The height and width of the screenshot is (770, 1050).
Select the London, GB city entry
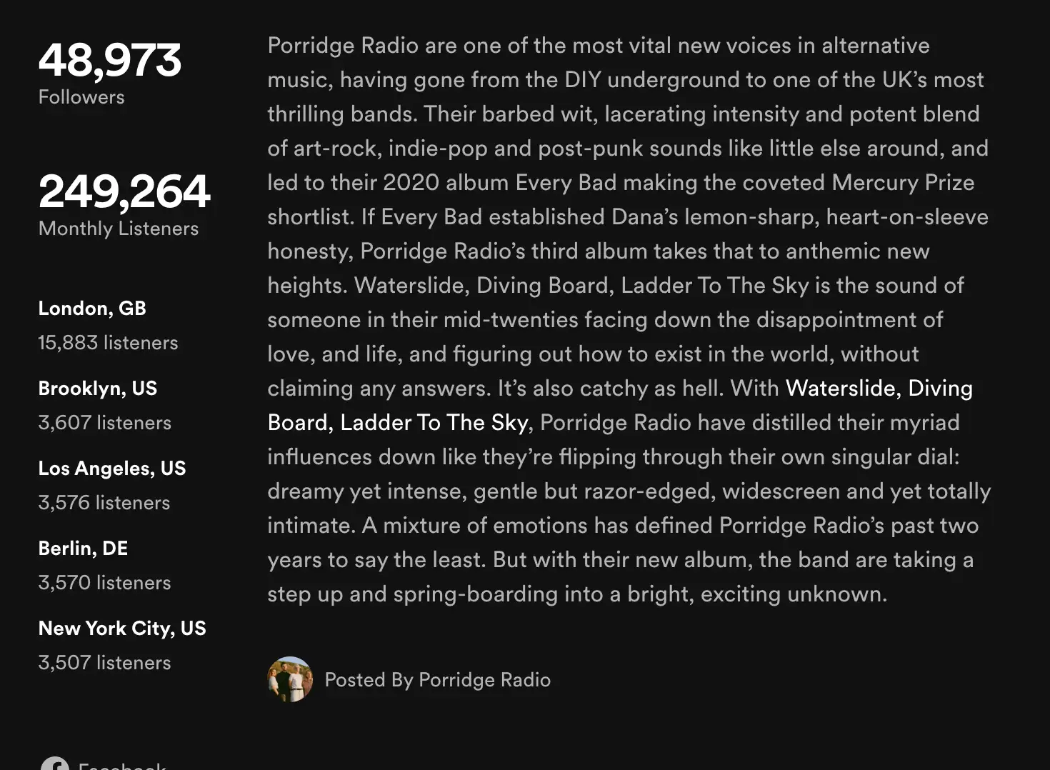tap(92, 309)
